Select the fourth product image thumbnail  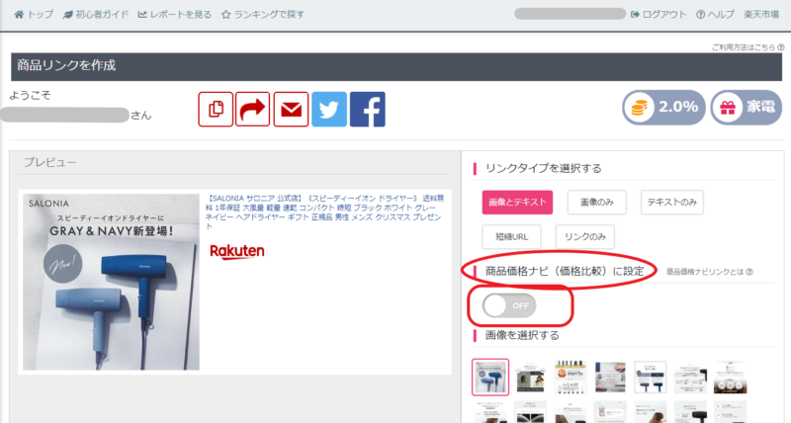pyautogui.click(x=610, y=378)
